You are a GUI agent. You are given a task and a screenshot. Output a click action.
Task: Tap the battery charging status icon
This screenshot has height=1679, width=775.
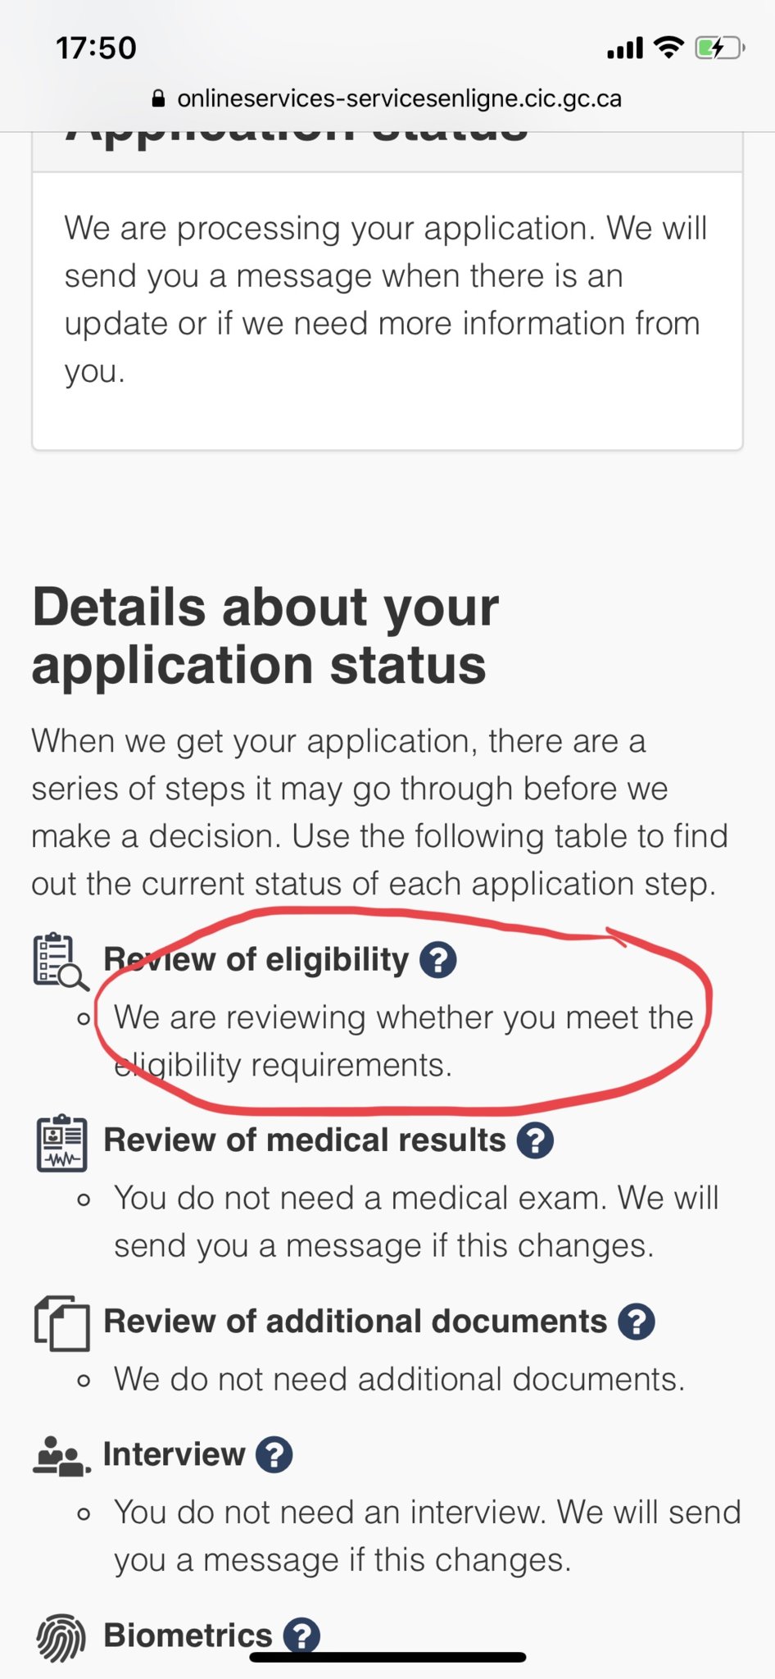click(x=720, y=48)
